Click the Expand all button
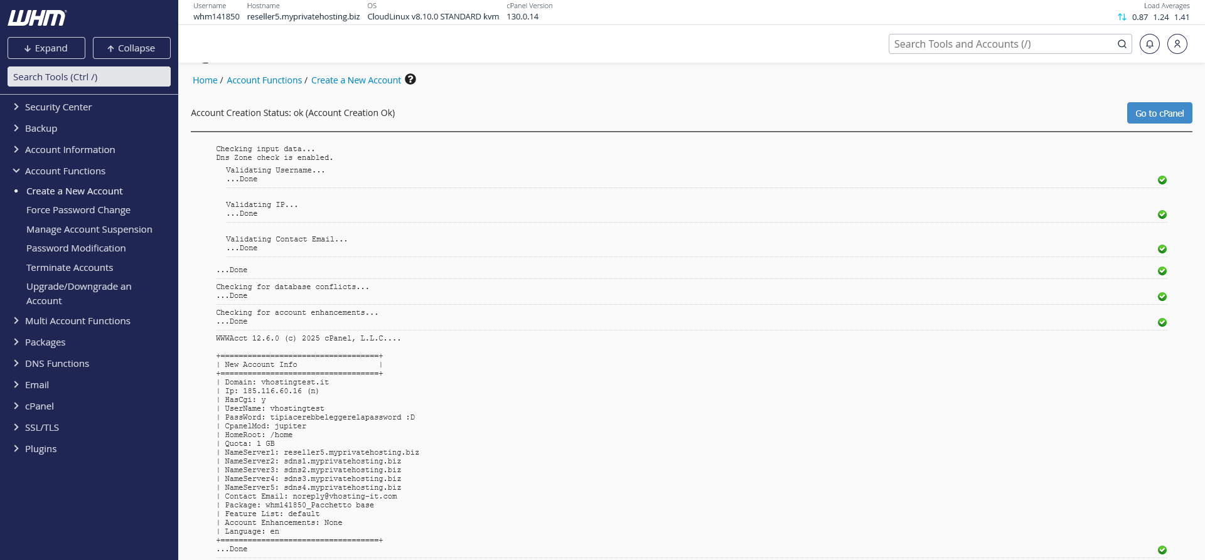Image resolution: width=1205 pixels, height=560 pixels. 46,48
